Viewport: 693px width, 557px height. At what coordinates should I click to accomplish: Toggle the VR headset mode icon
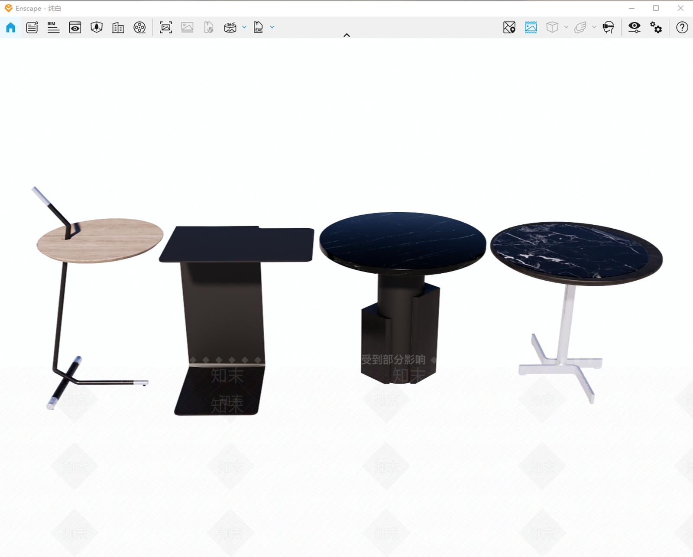[x=609, y=27]
